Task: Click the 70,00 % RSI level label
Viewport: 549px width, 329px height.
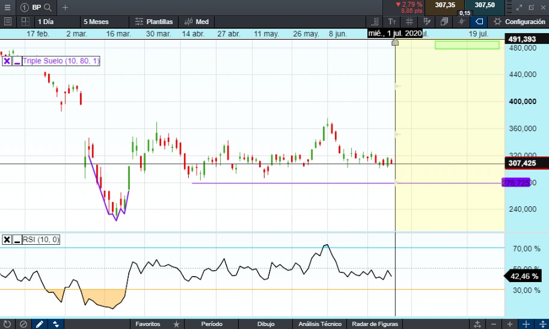Action: [526, 249]
